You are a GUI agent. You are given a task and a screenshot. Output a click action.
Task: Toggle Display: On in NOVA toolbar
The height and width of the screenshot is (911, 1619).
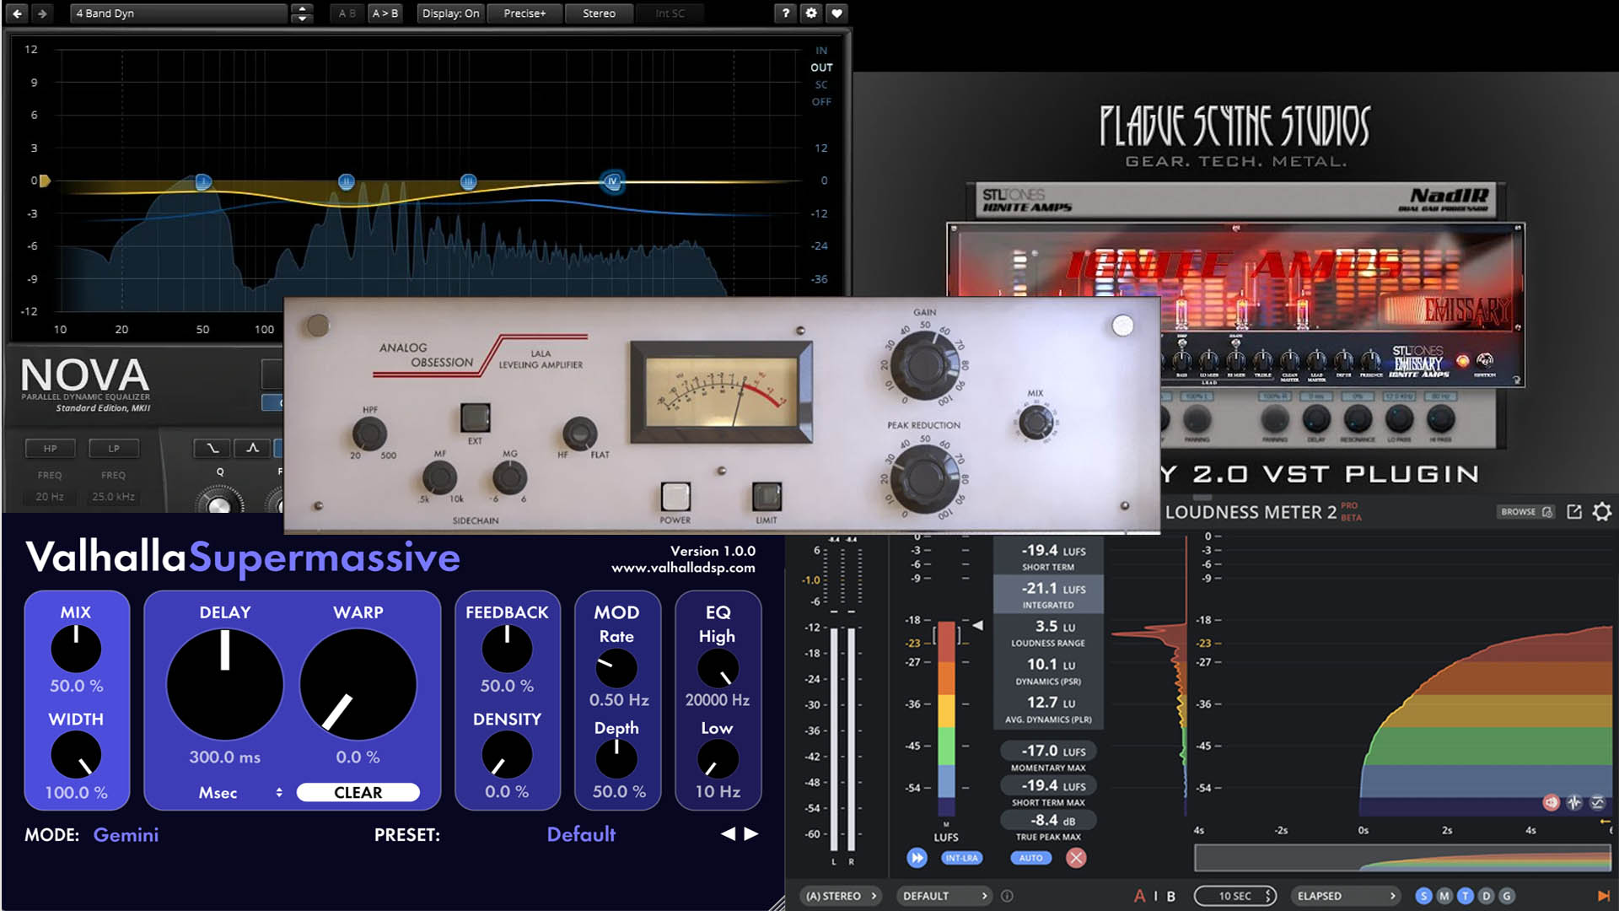coord(450,13)
